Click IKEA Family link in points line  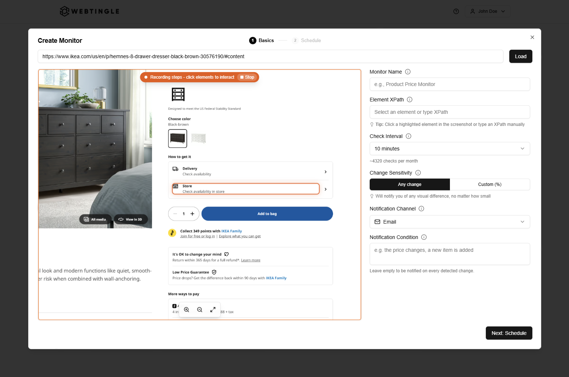coord(232,231)
